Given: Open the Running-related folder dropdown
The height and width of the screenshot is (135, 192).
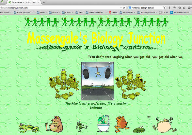Looking at the screenshot, I should 147,12.
